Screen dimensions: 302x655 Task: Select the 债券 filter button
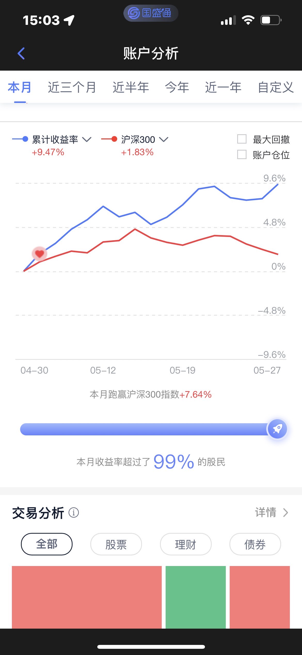point(255,544)
